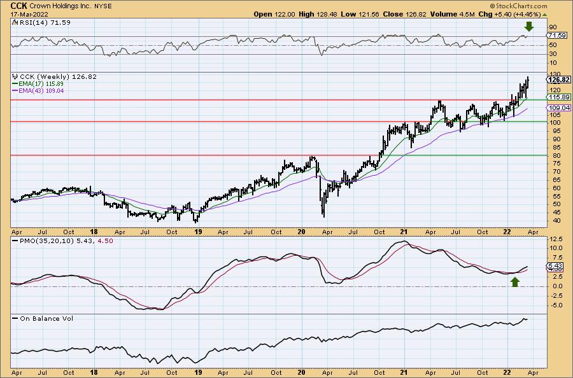Click the RSI(14) 71.59 indicator label
The image size is (573, 378).
[x=44, y=22]
